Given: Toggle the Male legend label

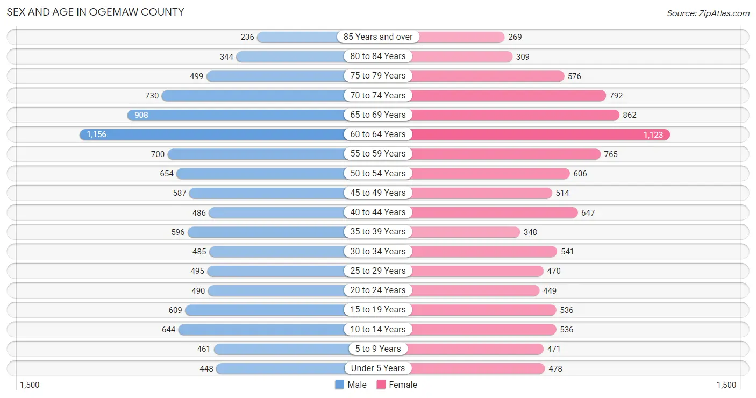Looking at the screenshot, I should [357, 385].
